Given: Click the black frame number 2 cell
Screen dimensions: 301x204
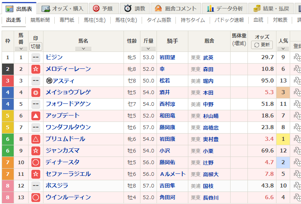Looking at the screenshot, I should [x=8, y=69].
